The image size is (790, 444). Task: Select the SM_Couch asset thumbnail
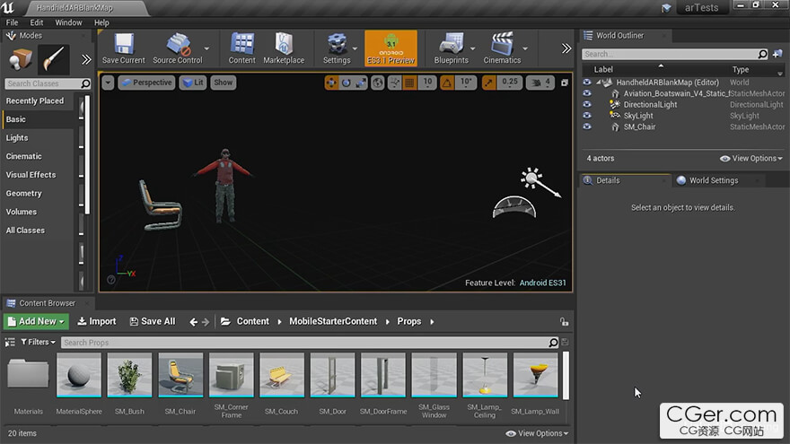click(281, 375)
